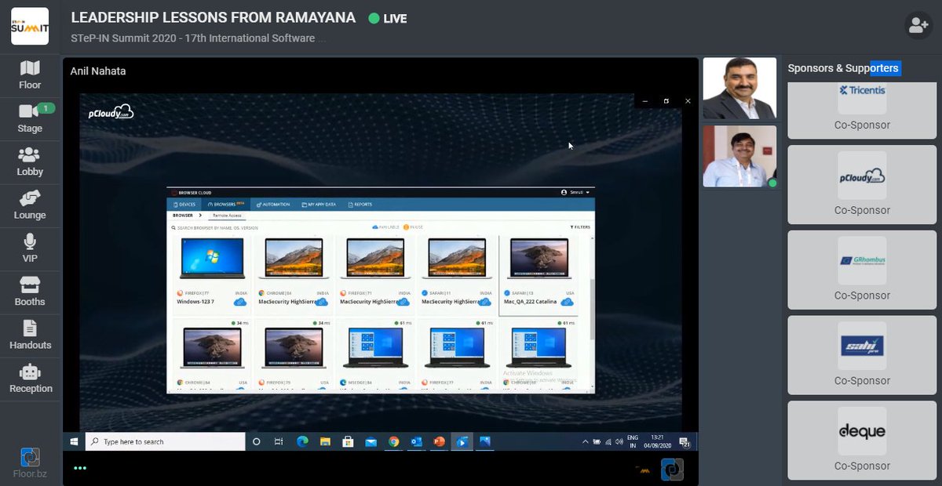Click Leadership Lessons From Ramayana title
The height and width of the screenshot is (486, 942).
pos(214,17)
